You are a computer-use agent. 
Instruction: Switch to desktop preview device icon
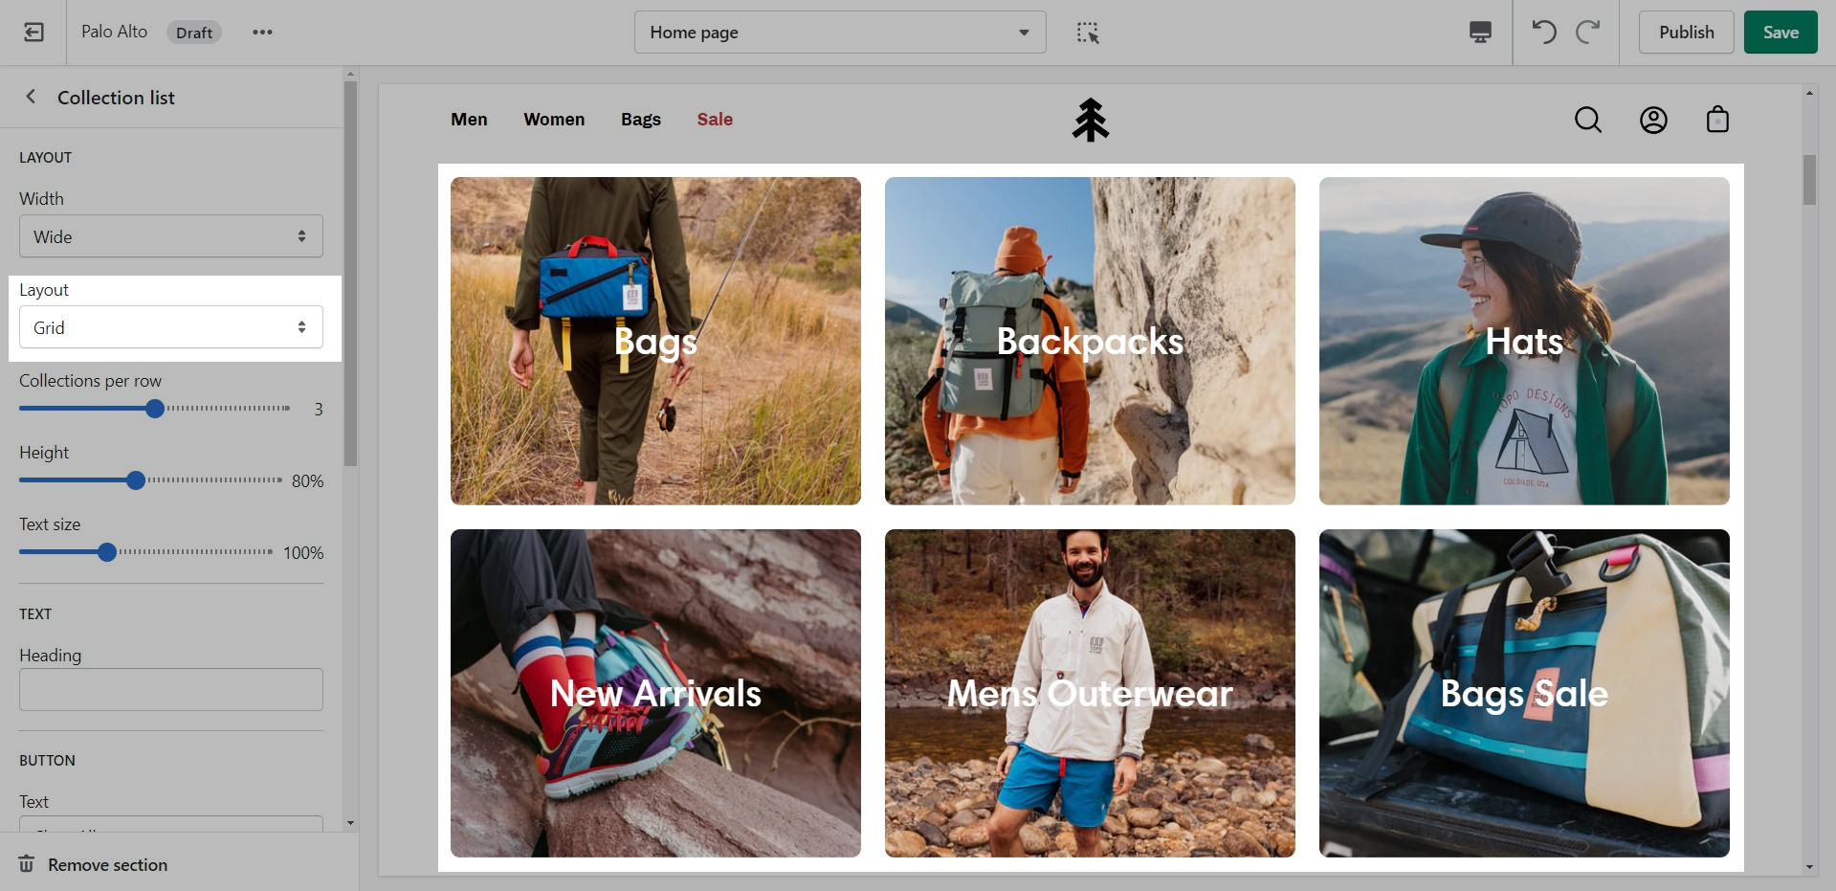pos(1479,33)
